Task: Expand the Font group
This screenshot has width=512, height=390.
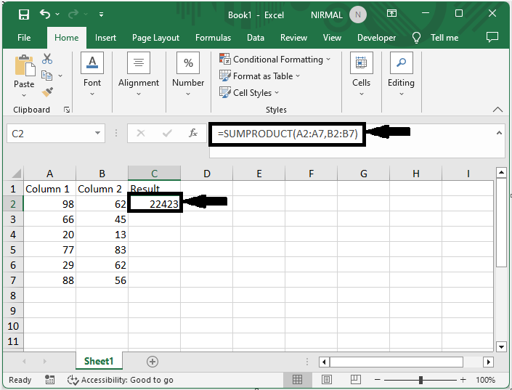Action: click(x=92, y=75)
